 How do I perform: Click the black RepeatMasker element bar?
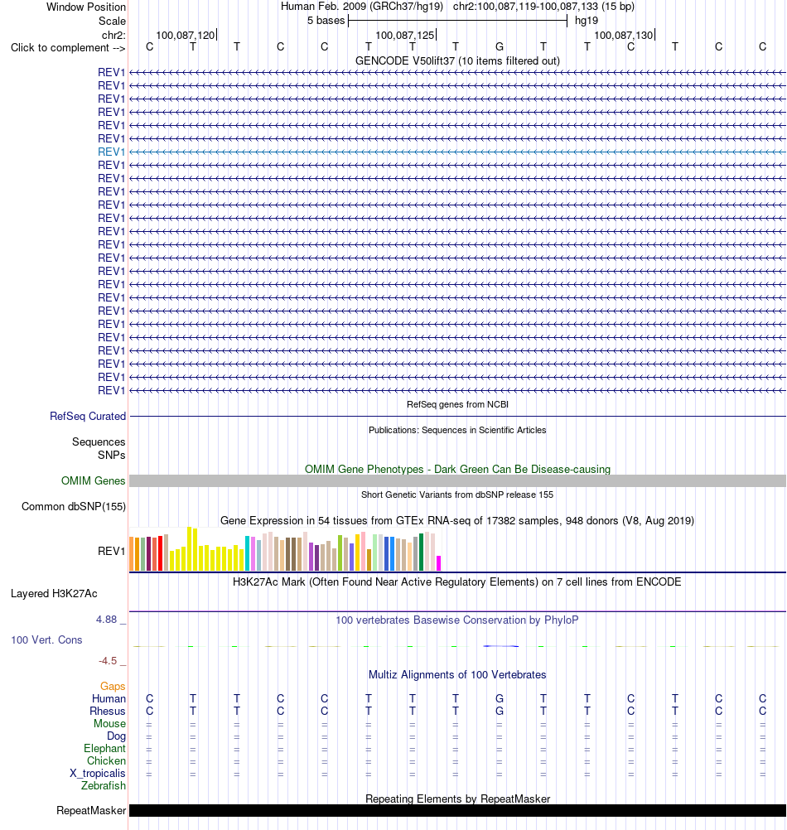457,810
